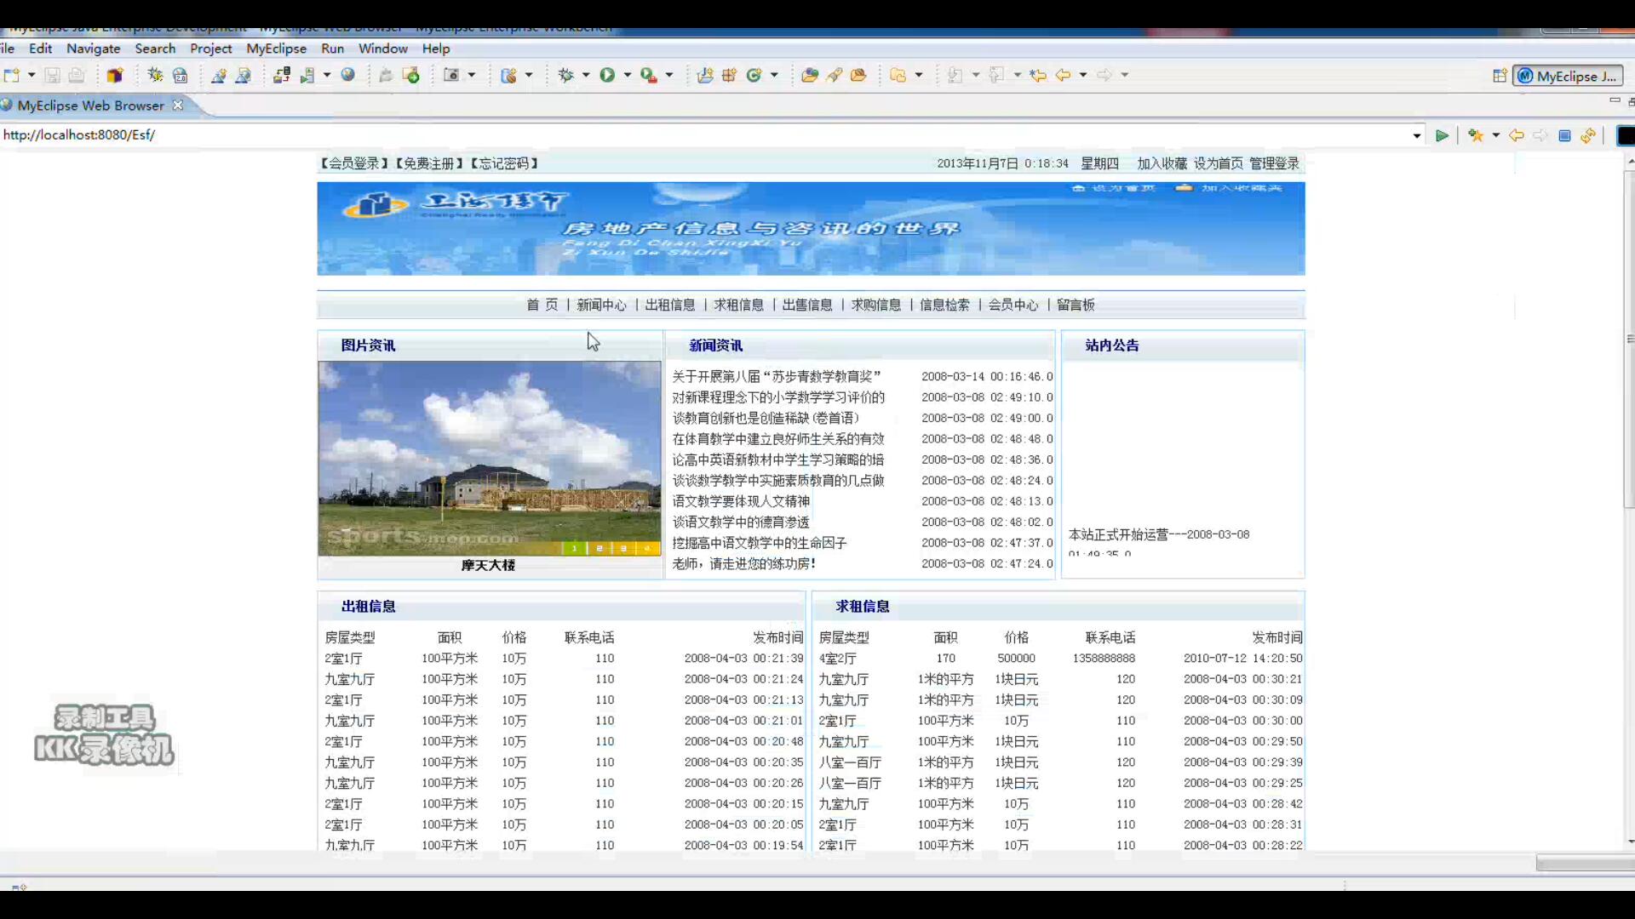Click the deploy to server toolbar icon
The image size is (1635, 919).
281,75
